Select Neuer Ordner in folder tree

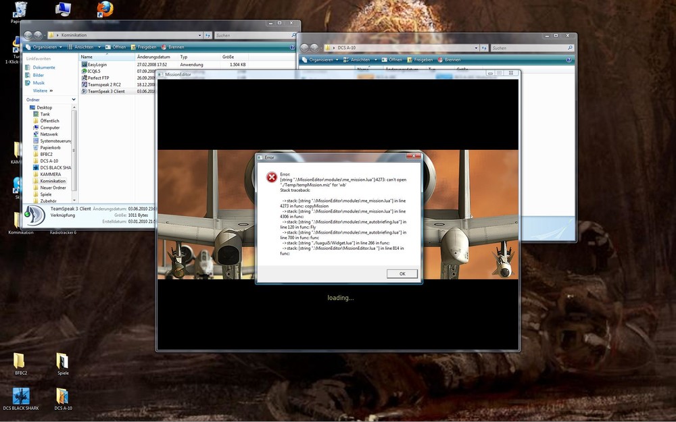[x=50, y=188]
